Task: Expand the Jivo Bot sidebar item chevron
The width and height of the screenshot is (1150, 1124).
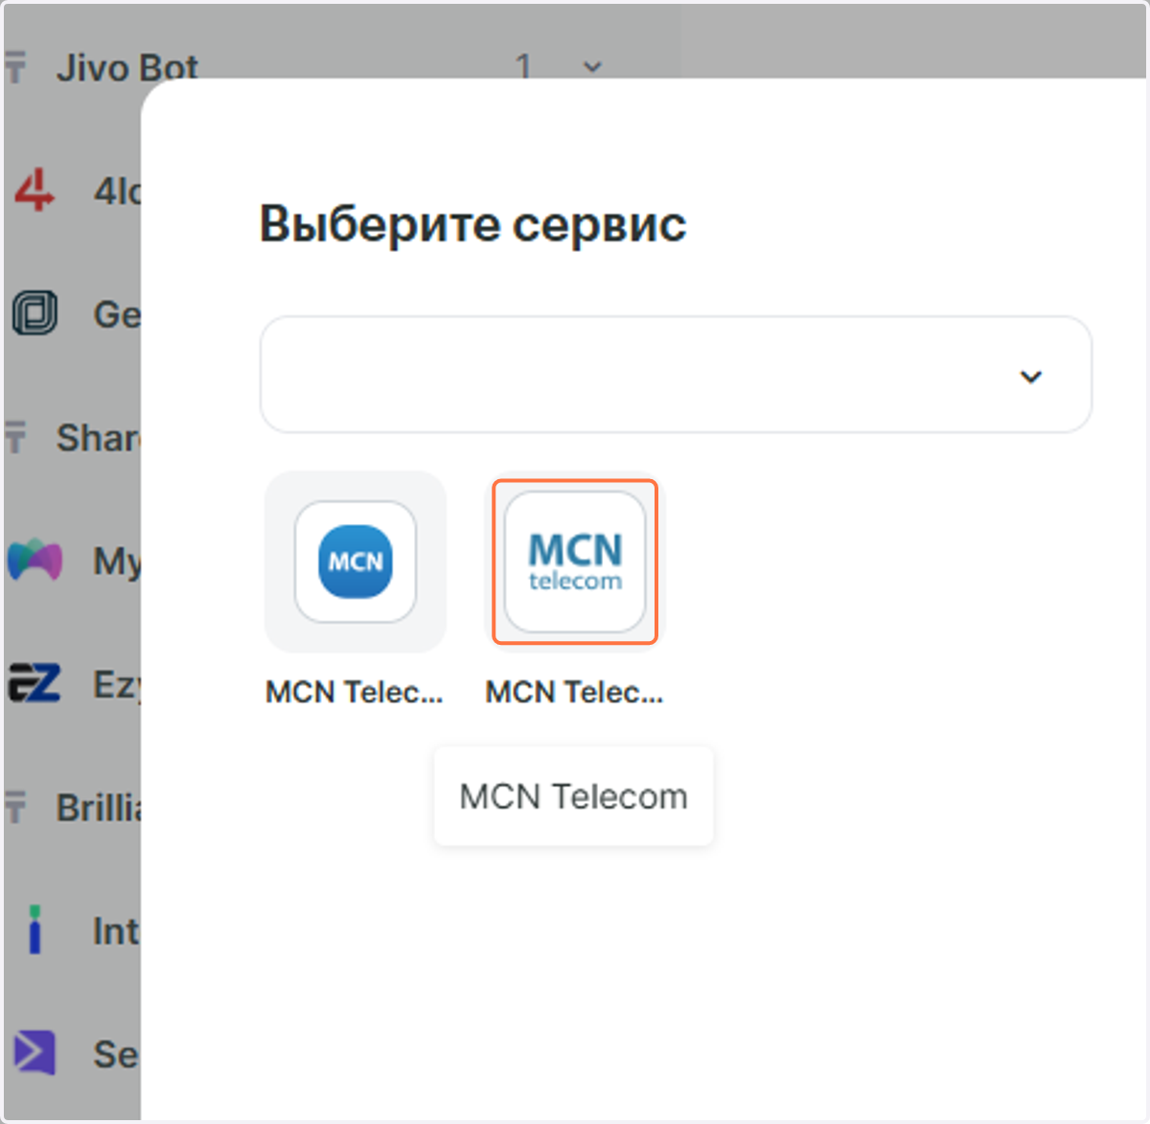Action: (592, 67)
